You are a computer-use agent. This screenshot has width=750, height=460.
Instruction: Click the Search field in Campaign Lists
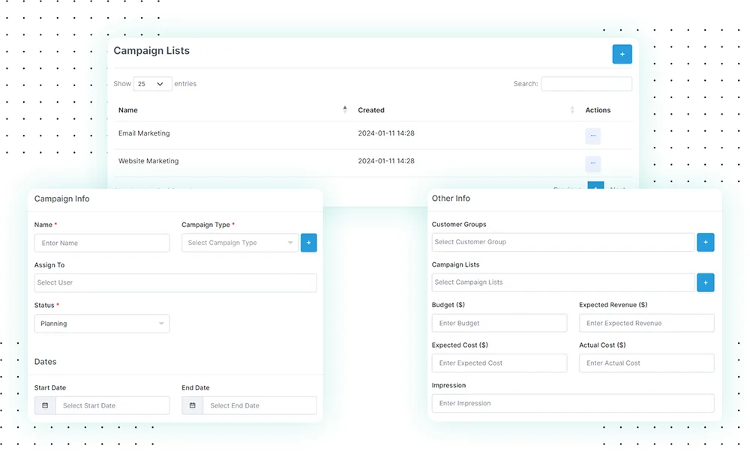pyautogui.click(x=586, y=83)
